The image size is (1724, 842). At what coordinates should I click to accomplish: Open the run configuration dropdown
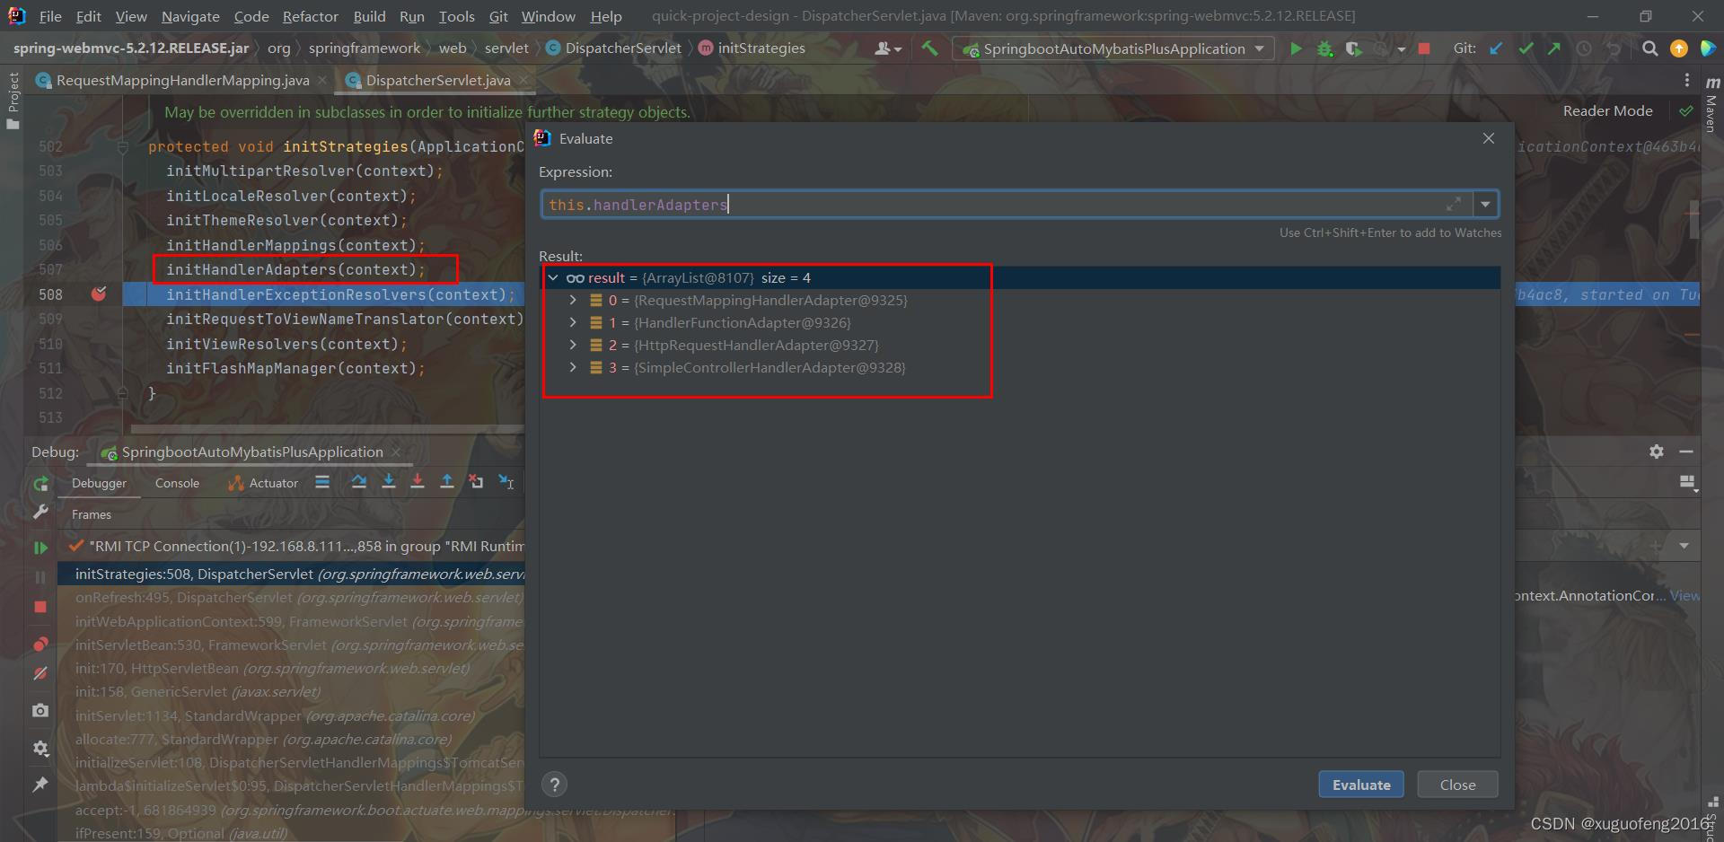tap(1113, 48)
